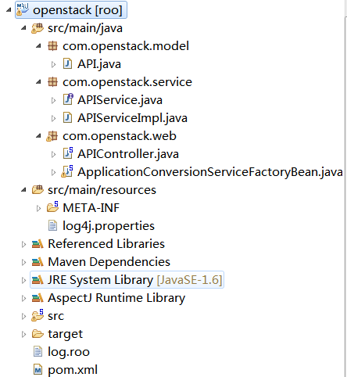Select the JRE System Library entry
The image size is (347, 377).
pyautogui.click(x=127, y=280)
